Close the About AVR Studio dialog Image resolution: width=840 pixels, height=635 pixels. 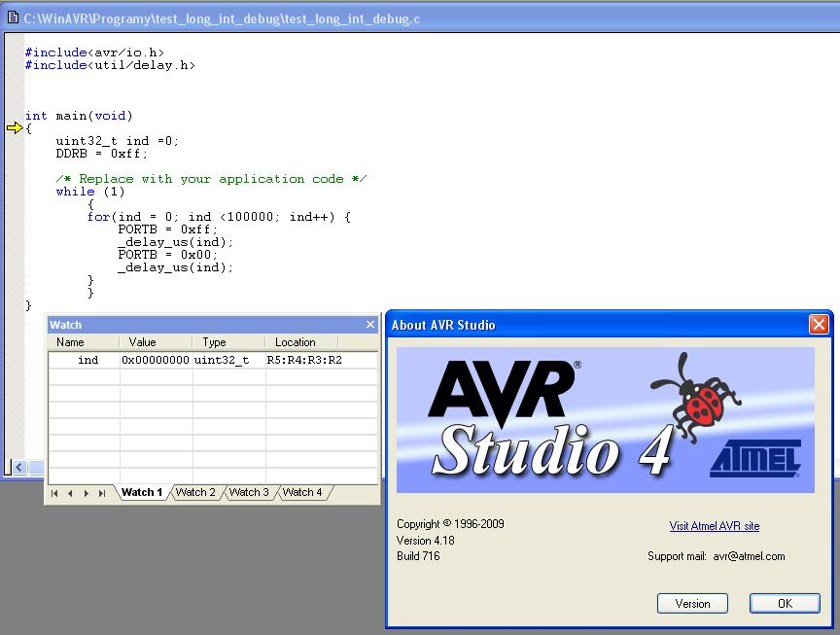(x=819, y=324)
